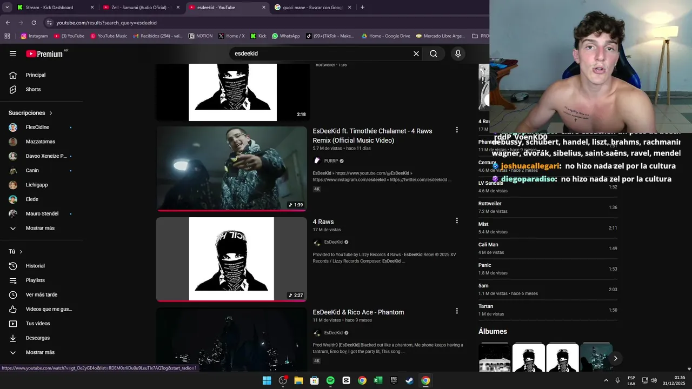
Task: Open the 4 Raws video title
Action: (x=323, y=222)
